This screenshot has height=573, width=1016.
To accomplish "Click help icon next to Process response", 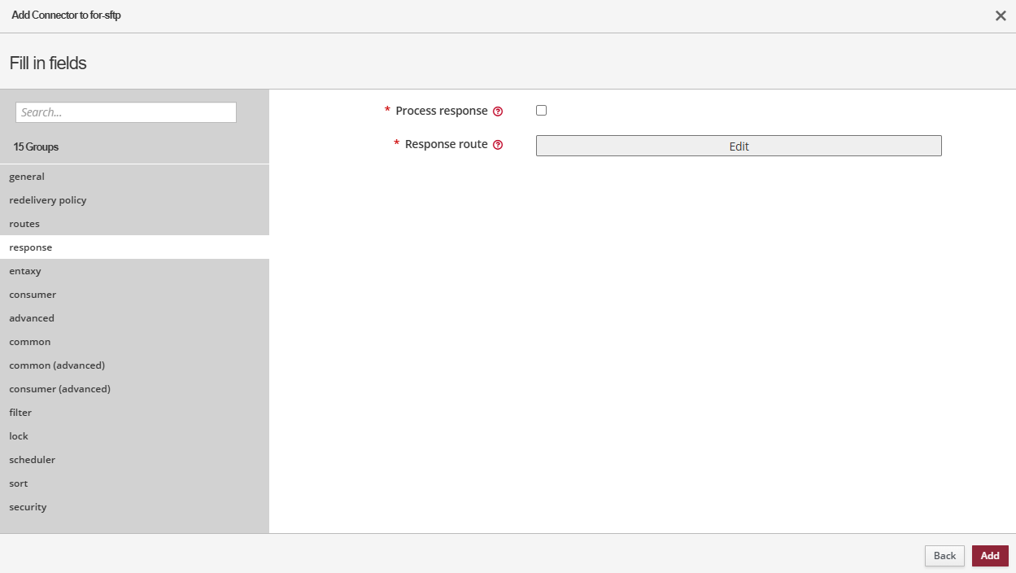I will click(x=498, y=112).
